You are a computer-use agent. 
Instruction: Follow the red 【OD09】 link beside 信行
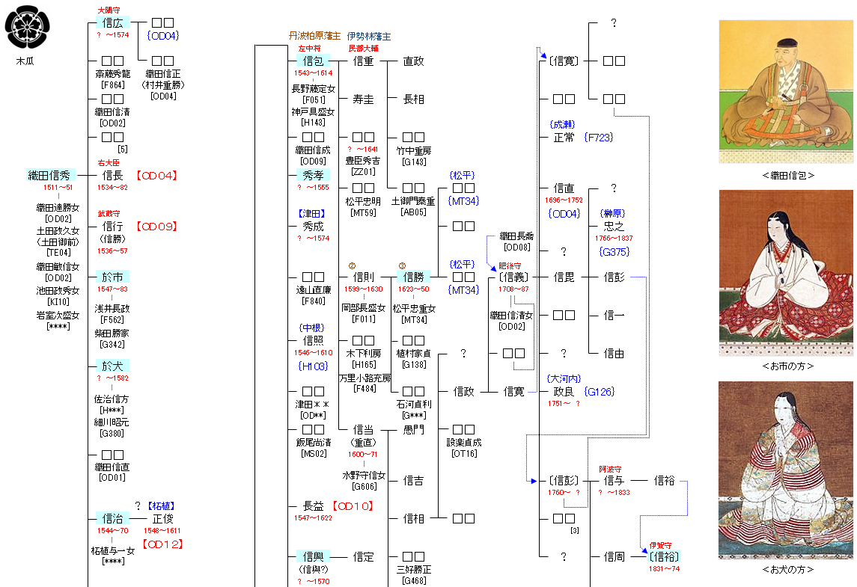pos(156,227)
